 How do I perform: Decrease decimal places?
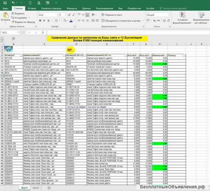click(x=168, y=21)
